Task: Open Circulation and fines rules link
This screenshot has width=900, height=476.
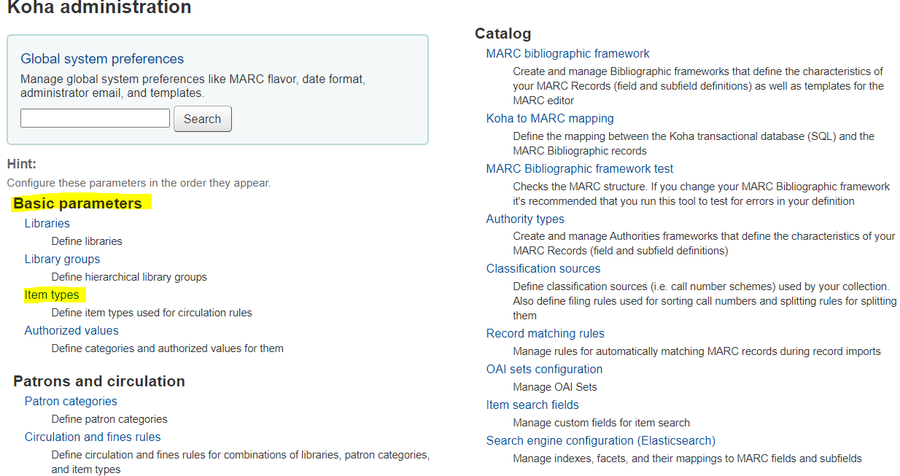Action: 93,437
